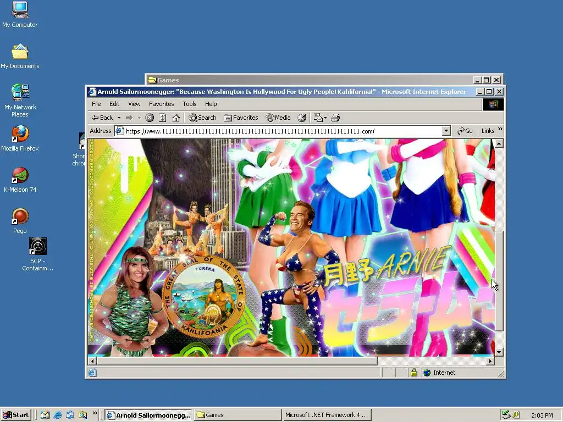Screen dimensions: 563x422
Task: Click the Great Seal of Kahlifornia image
Action: click(x=205, y=296)
